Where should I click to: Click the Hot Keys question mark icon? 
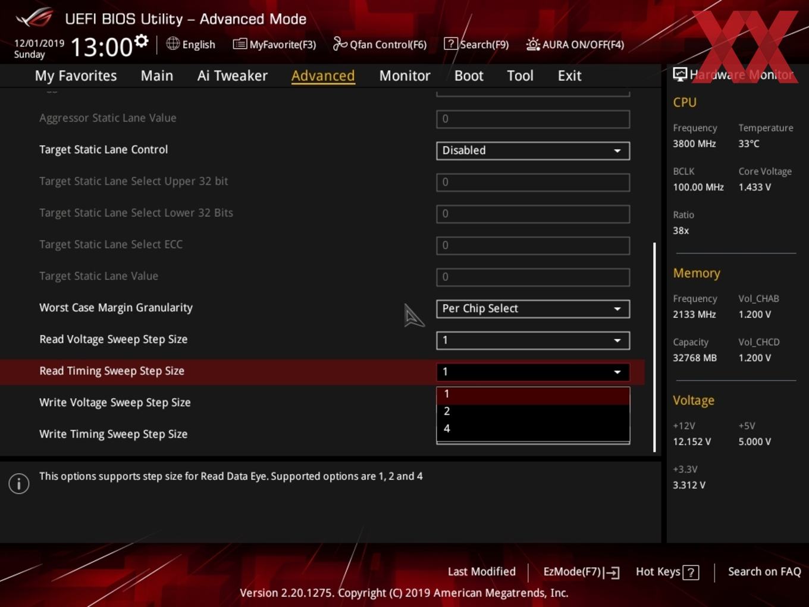tap(691, 572)
